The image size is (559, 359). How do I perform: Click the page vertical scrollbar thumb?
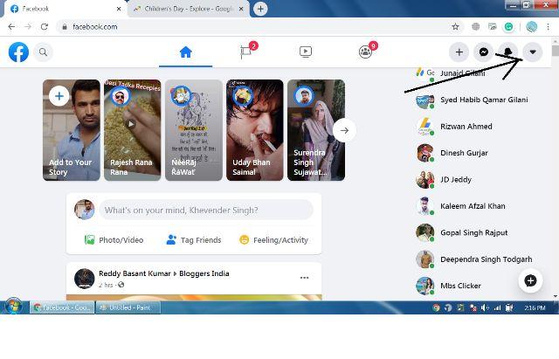tap(556, 51)
